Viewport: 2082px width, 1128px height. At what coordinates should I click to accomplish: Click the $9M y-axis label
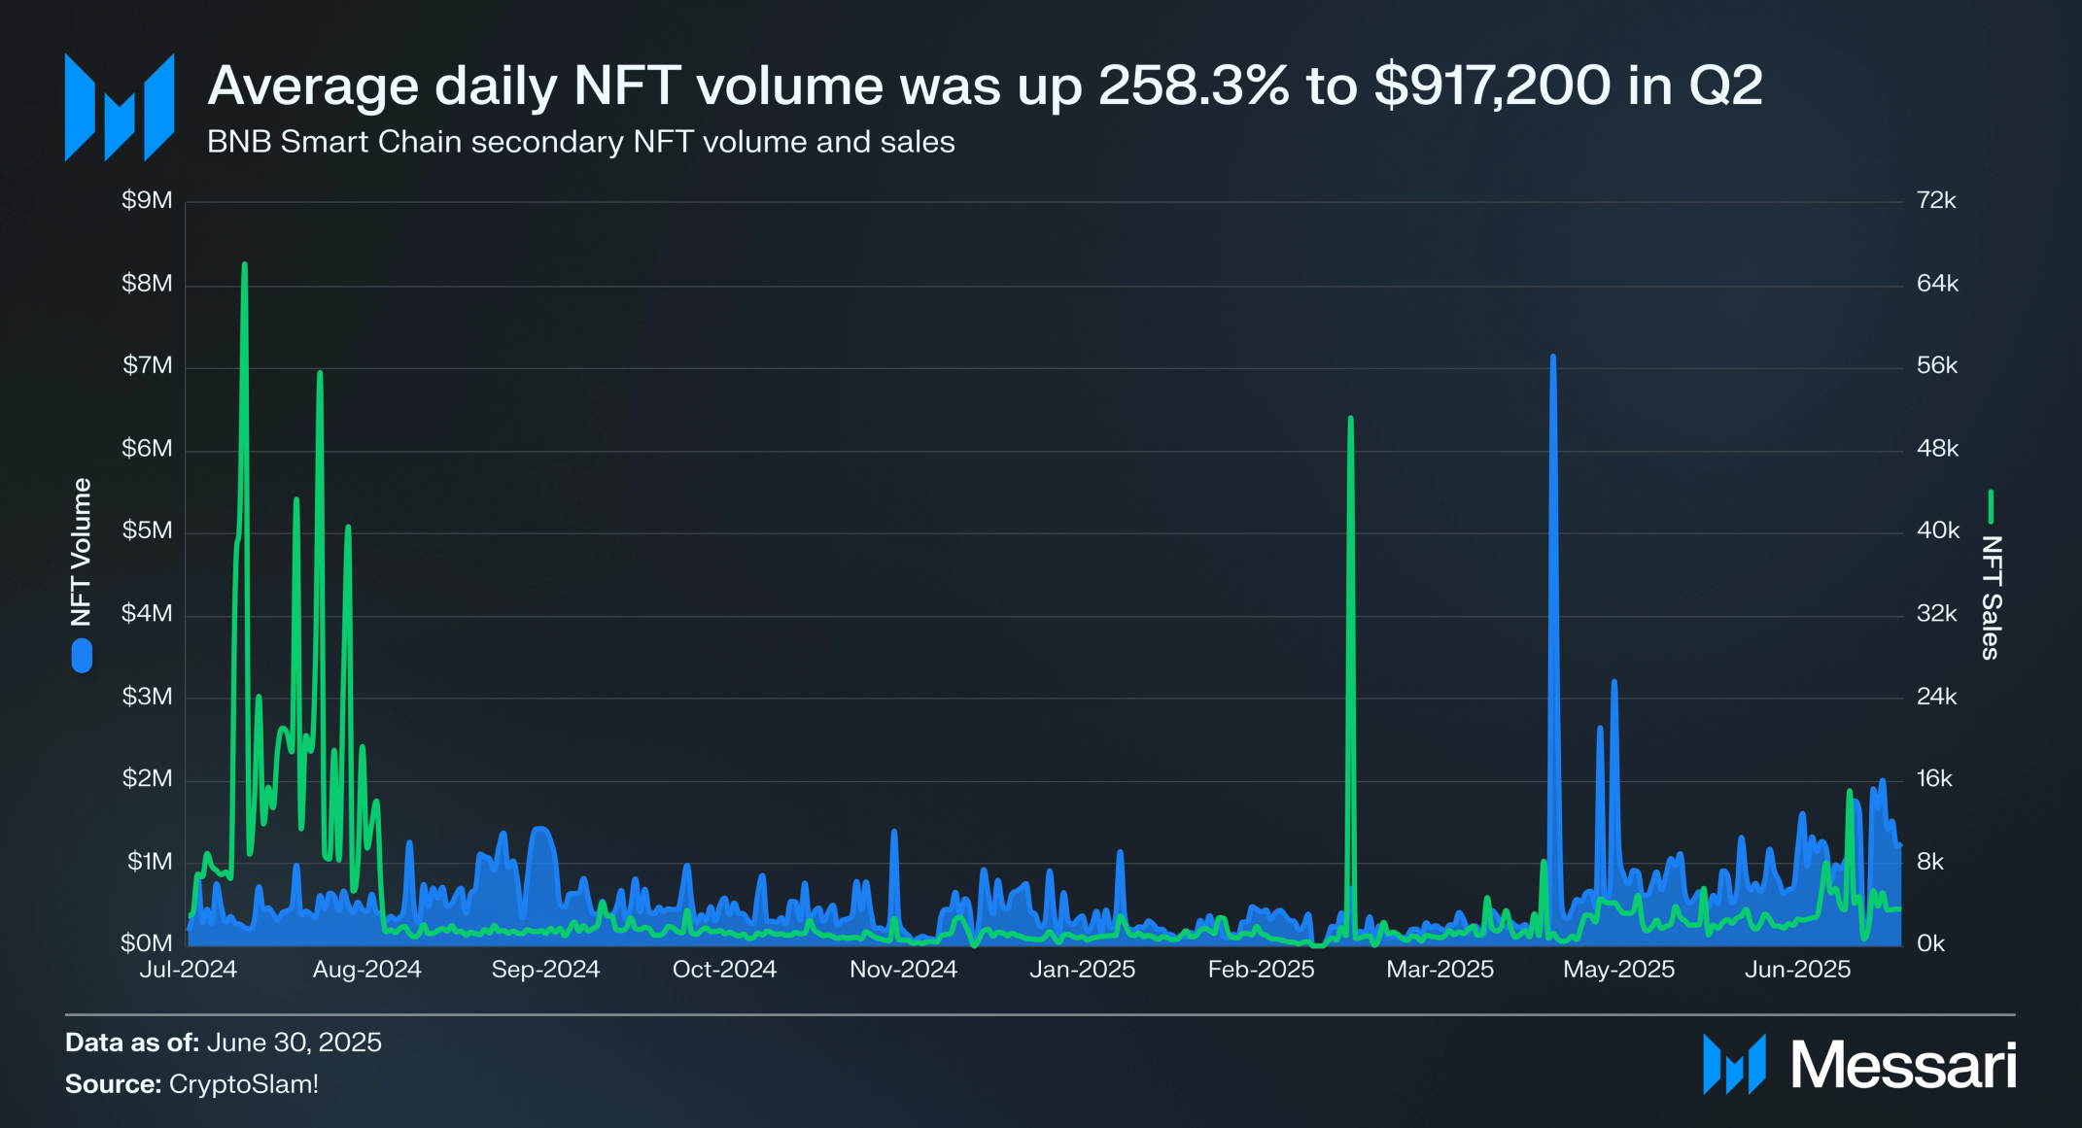pyautogui.click(x=147, y=200)
